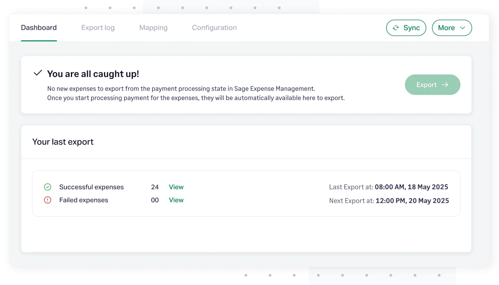Select the Configuration tab
The image size is (499, 285).
point(214,28)
